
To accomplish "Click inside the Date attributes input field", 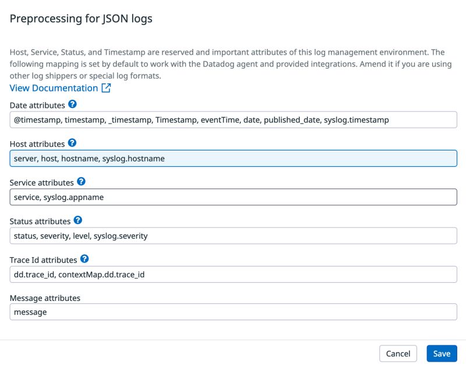I will [x=233, y=119].
